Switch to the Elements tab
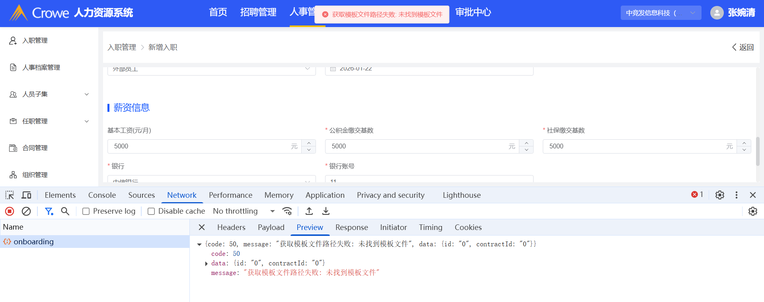The image size is (764, 302). point(60,195)
